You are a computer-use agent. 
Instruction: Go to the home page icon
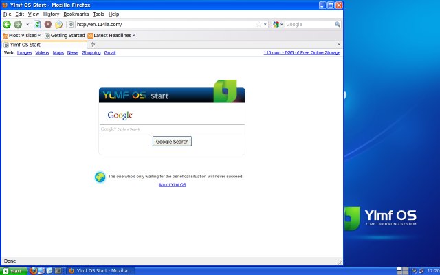(x=58, y=25)
